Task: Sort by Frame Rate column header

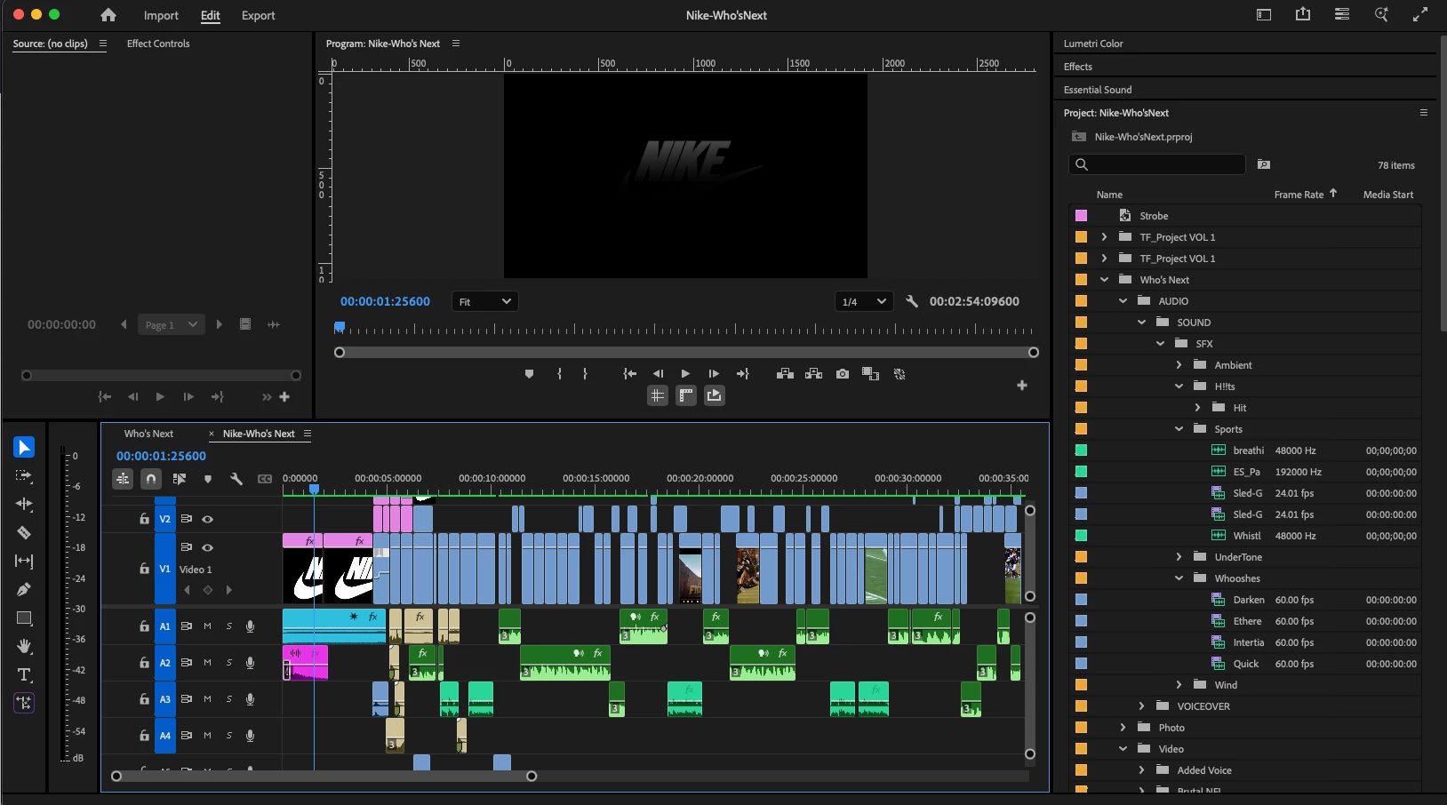Action: [x=1299, y=195]
